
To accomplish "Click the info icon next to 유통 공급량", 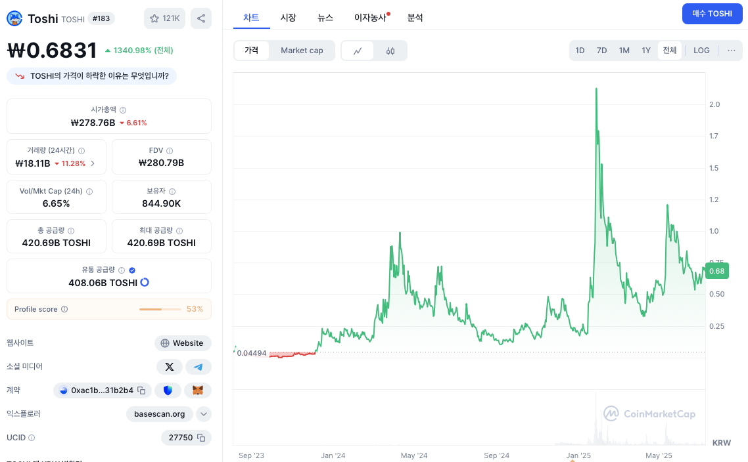I will [x=122, y=270].
